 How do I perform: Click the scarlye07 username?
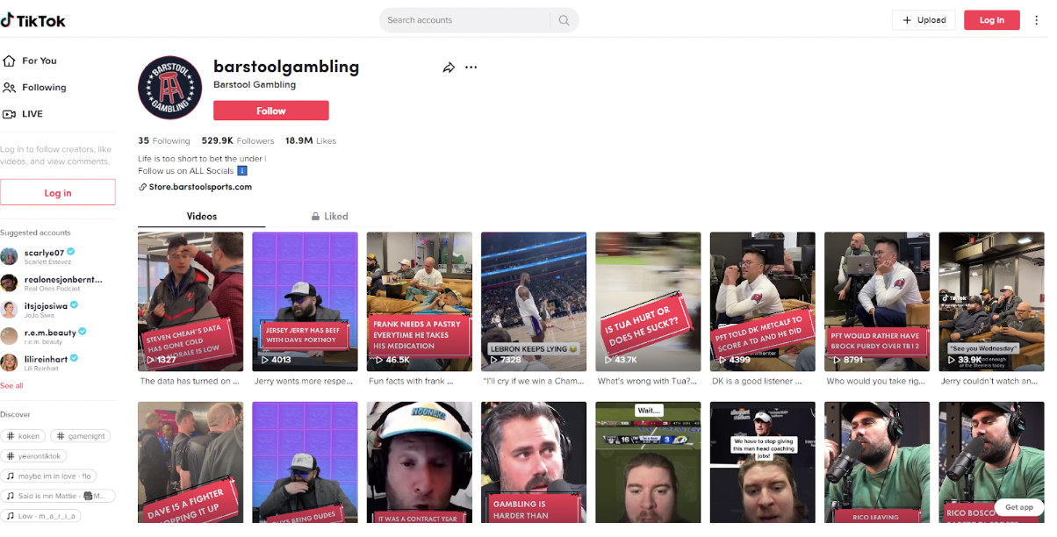(x=44, y=252)
